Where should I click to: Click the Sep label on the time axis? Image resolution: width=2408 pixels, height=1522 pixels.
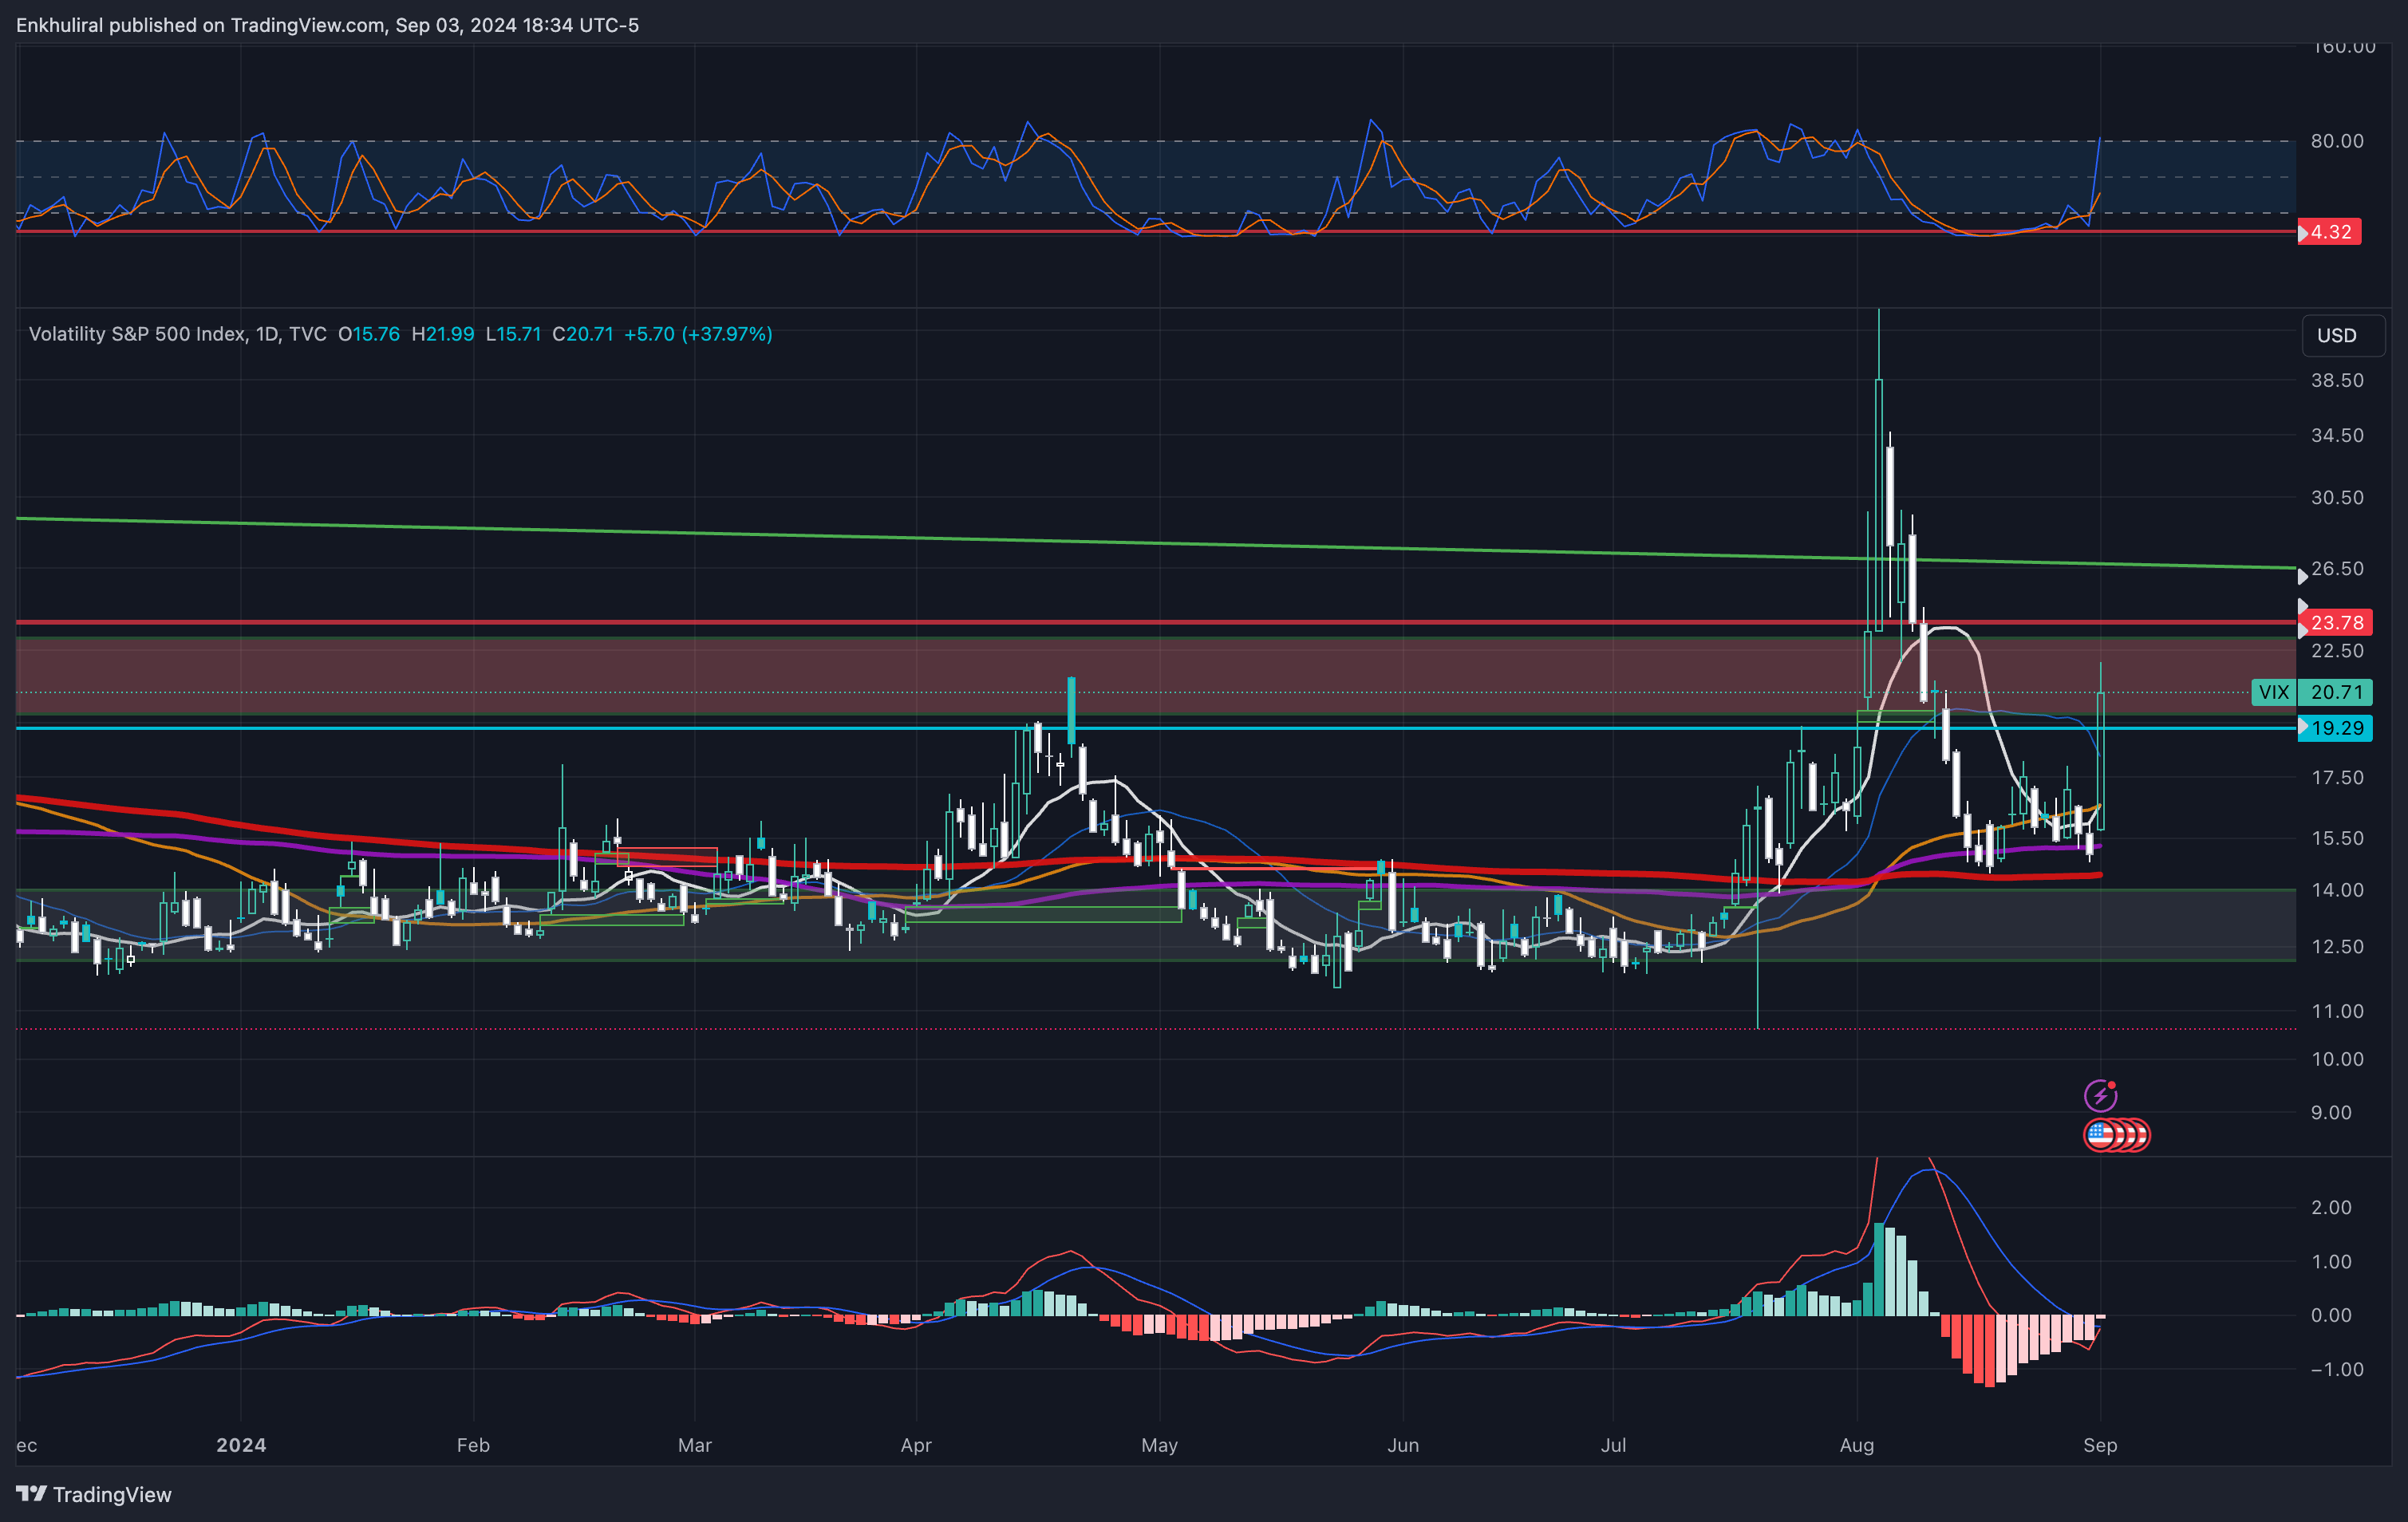click(x=2099, y=1445)
